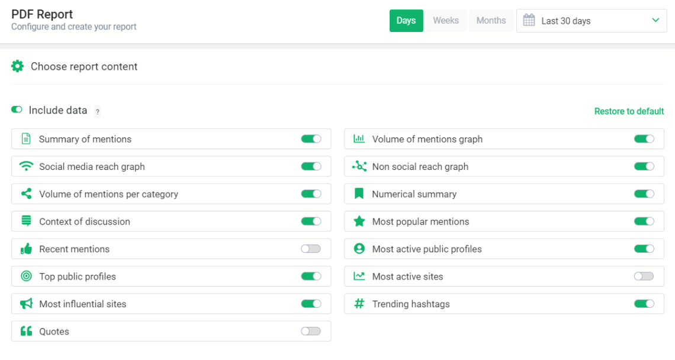Click the wifi icon for Social media reach
675x360 pixels.
click(x=26, y=166)
